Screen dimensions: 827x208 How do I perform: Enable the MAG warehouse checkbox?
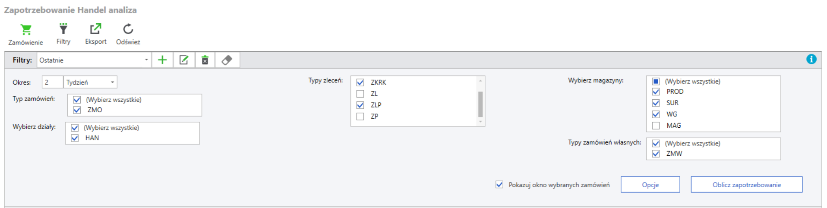(656, 126)
